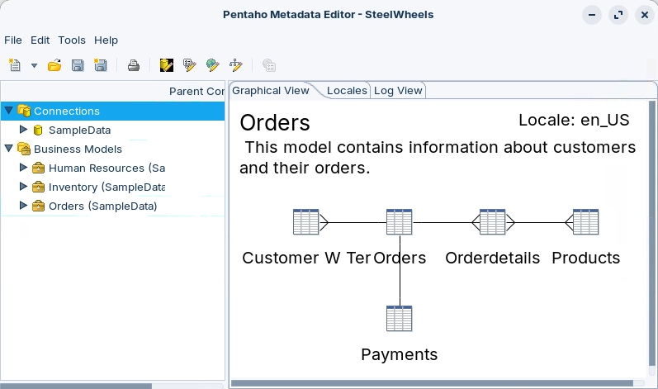Open the Tools menu

72,40
